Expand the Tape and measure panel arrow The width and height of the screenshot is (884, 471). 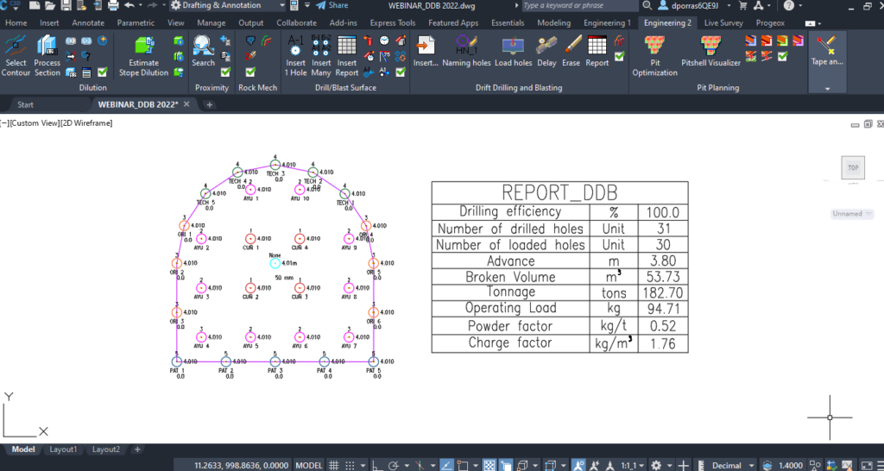coord(828,89)
